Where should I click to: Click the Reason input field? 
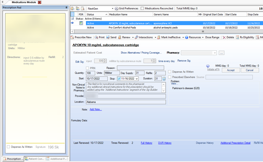tap(140, 68)
